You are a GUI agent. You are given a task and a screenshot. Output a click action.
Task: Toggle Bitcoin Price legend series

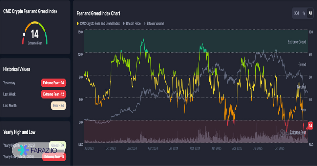[x=132, y=24]
